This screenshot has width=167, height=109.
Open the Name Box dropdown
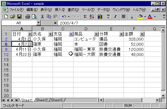[x=38, y=23]
